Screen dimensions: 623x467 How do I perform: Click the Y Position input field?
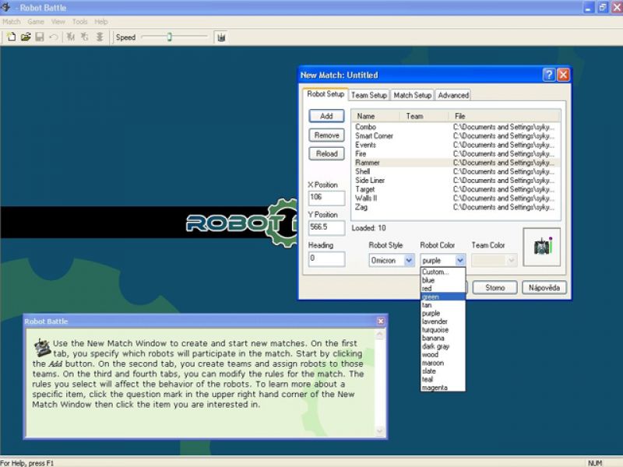point(326,227)
